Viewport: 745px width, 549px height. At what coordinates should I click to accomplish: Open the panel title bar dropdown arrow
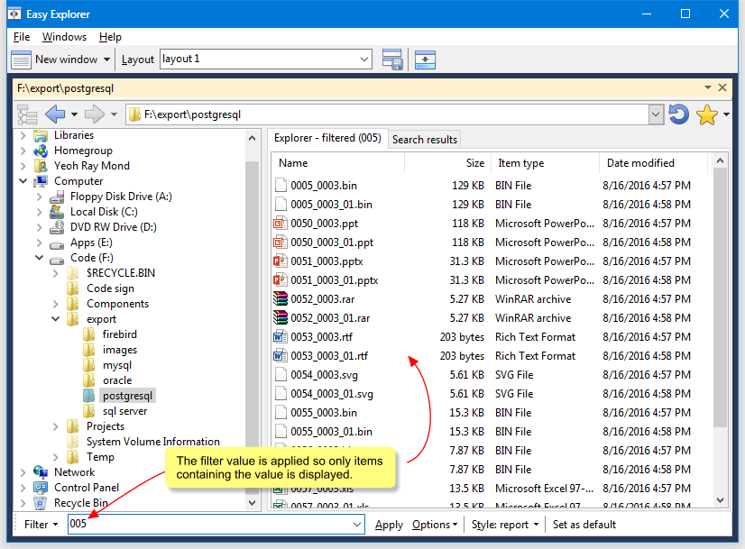coord(707,87)
